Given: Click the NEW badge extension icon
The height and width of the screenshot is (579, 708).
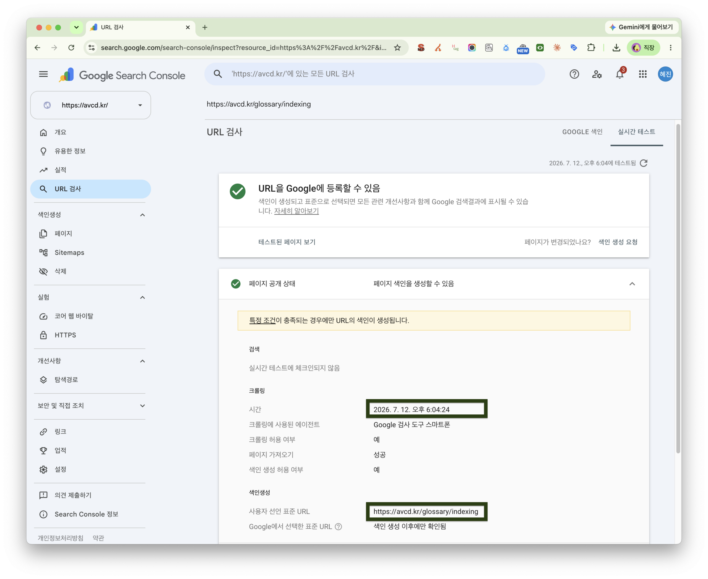Looking at the screenshot, I should pos(523,48).
